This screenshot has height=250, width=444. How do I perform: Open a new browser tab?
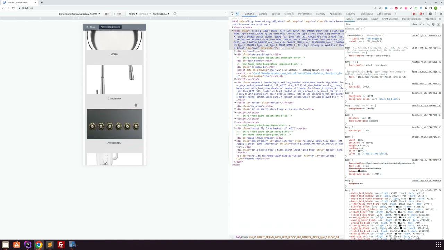41,2
